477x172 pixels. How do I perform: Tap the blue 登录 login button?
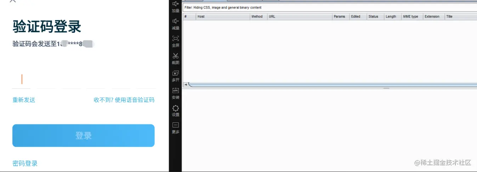tap(84, 136)
